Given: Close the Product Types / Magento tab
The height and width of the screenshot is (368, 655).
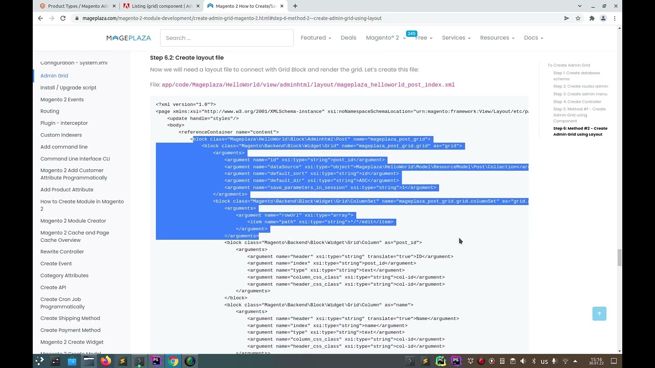Looking at the screenshot, I should (x=114, y=6).
